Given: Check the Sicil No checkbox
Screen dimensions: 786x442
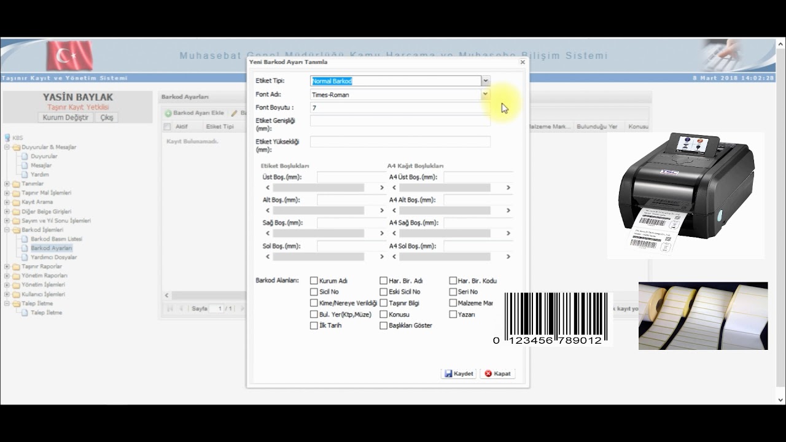Looking at the screenshot, I should pos(314,292).
